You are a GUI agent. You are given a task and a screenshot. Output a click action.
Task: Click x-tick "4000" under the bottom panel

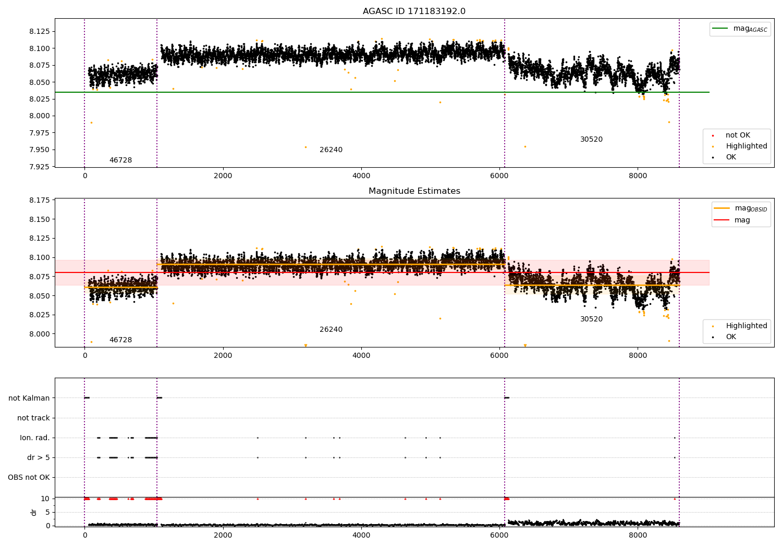pyautogui.click(x=361, y=535)
